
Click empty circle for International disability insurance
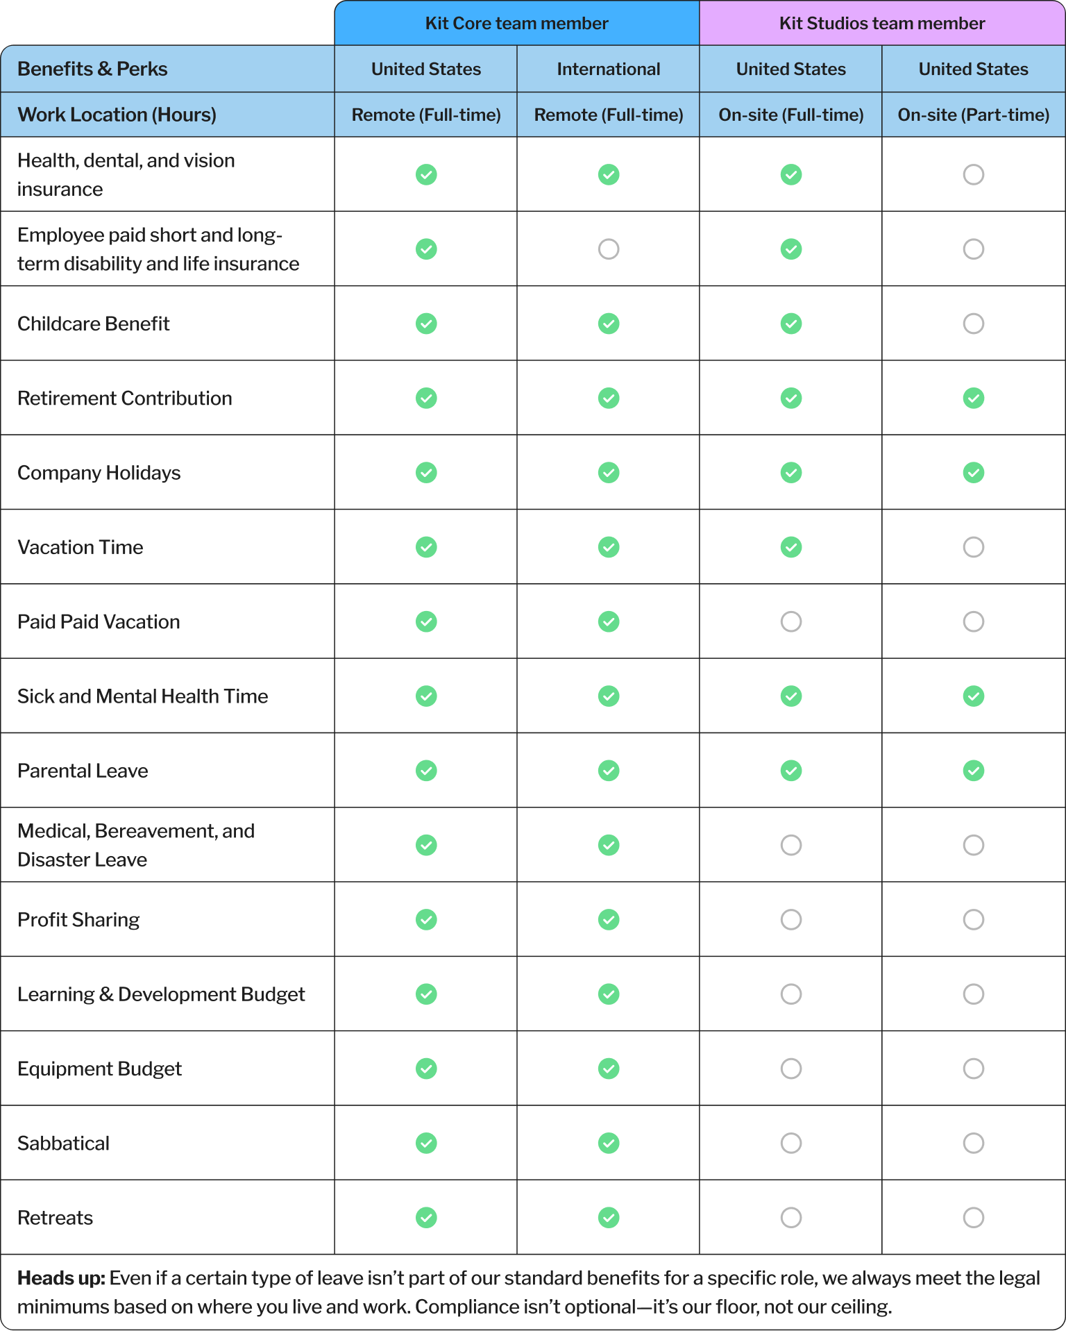(609, 249)
